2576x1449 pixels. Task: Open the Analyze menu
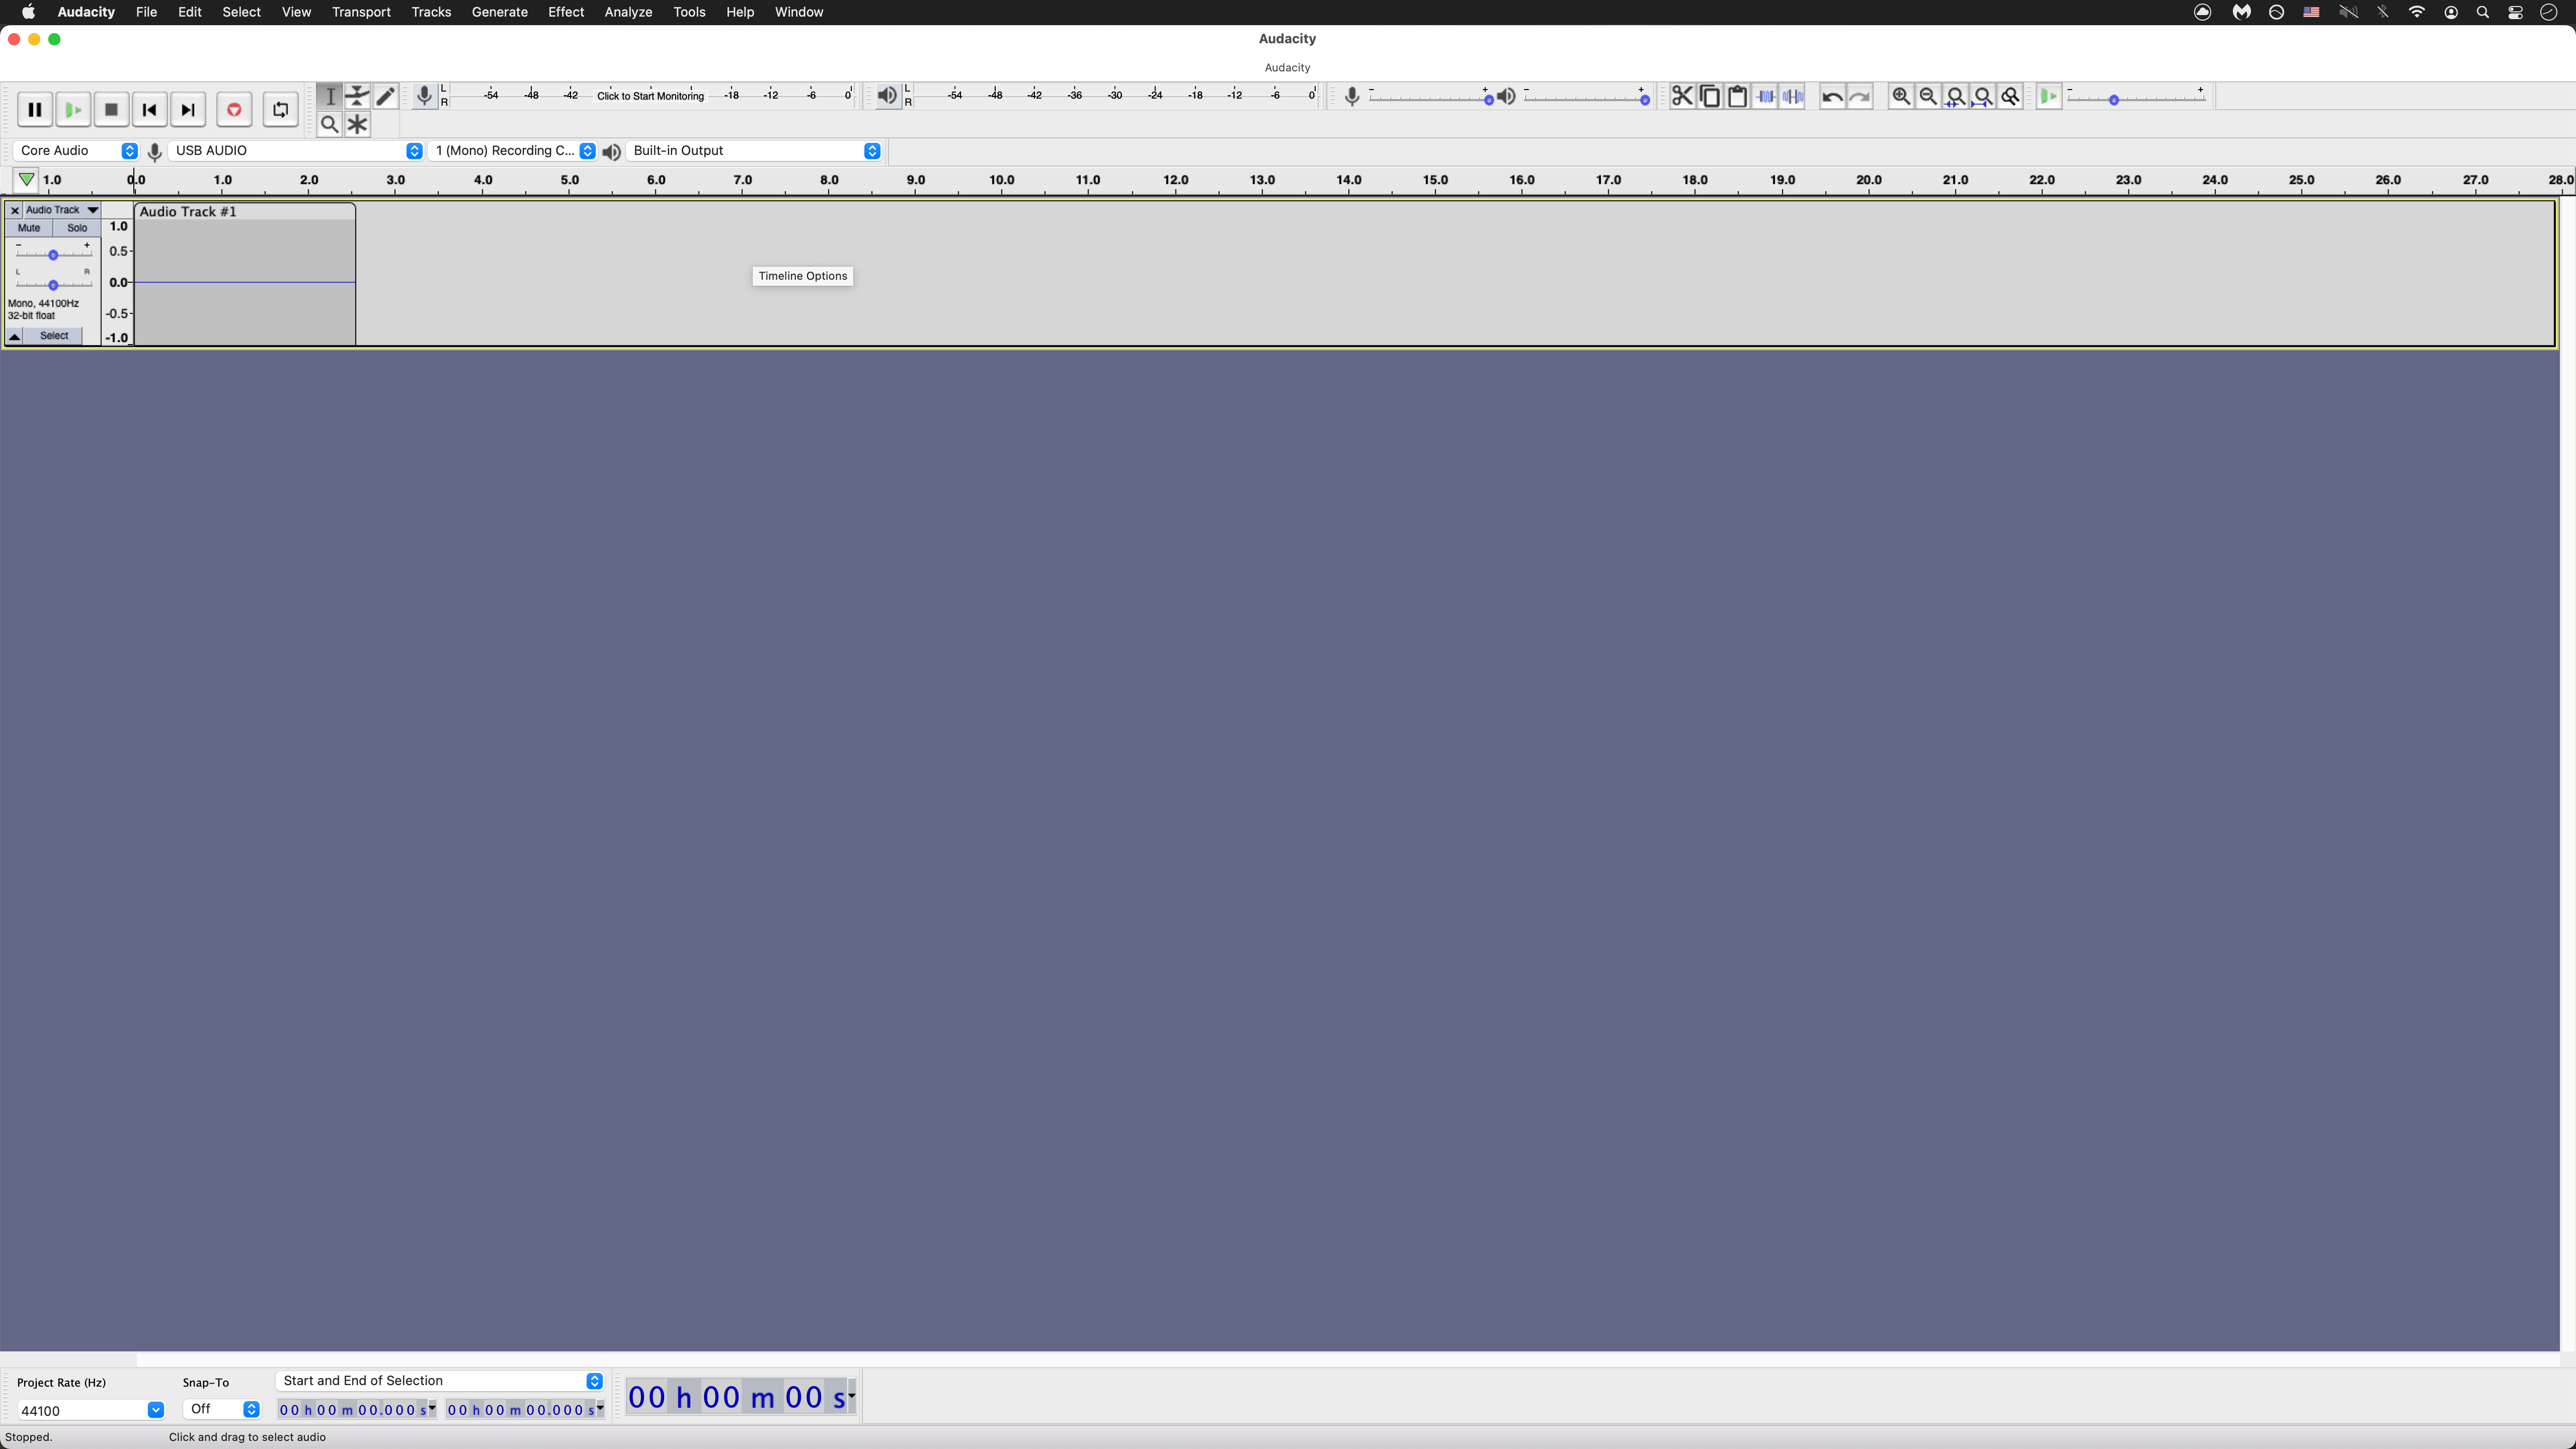pos(628,12)
